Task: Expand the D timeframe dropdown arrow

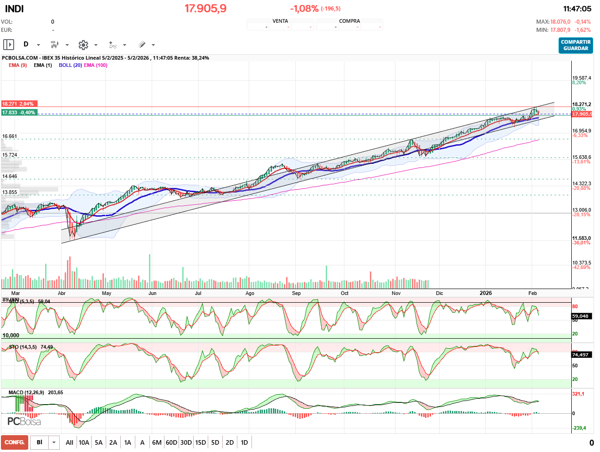Action: (38, 45)
